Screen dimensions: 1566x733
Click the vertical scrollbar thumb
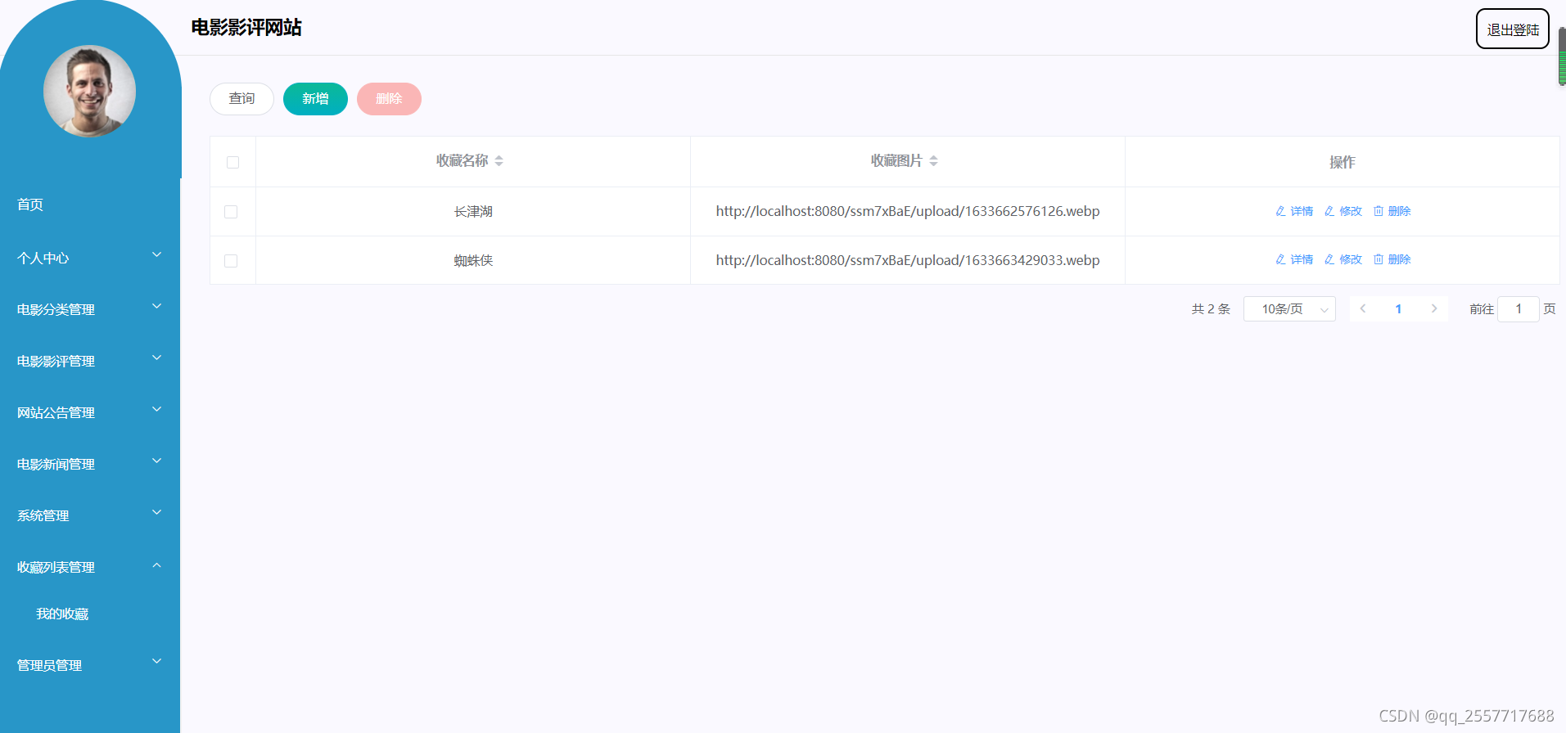(1562, 56)
